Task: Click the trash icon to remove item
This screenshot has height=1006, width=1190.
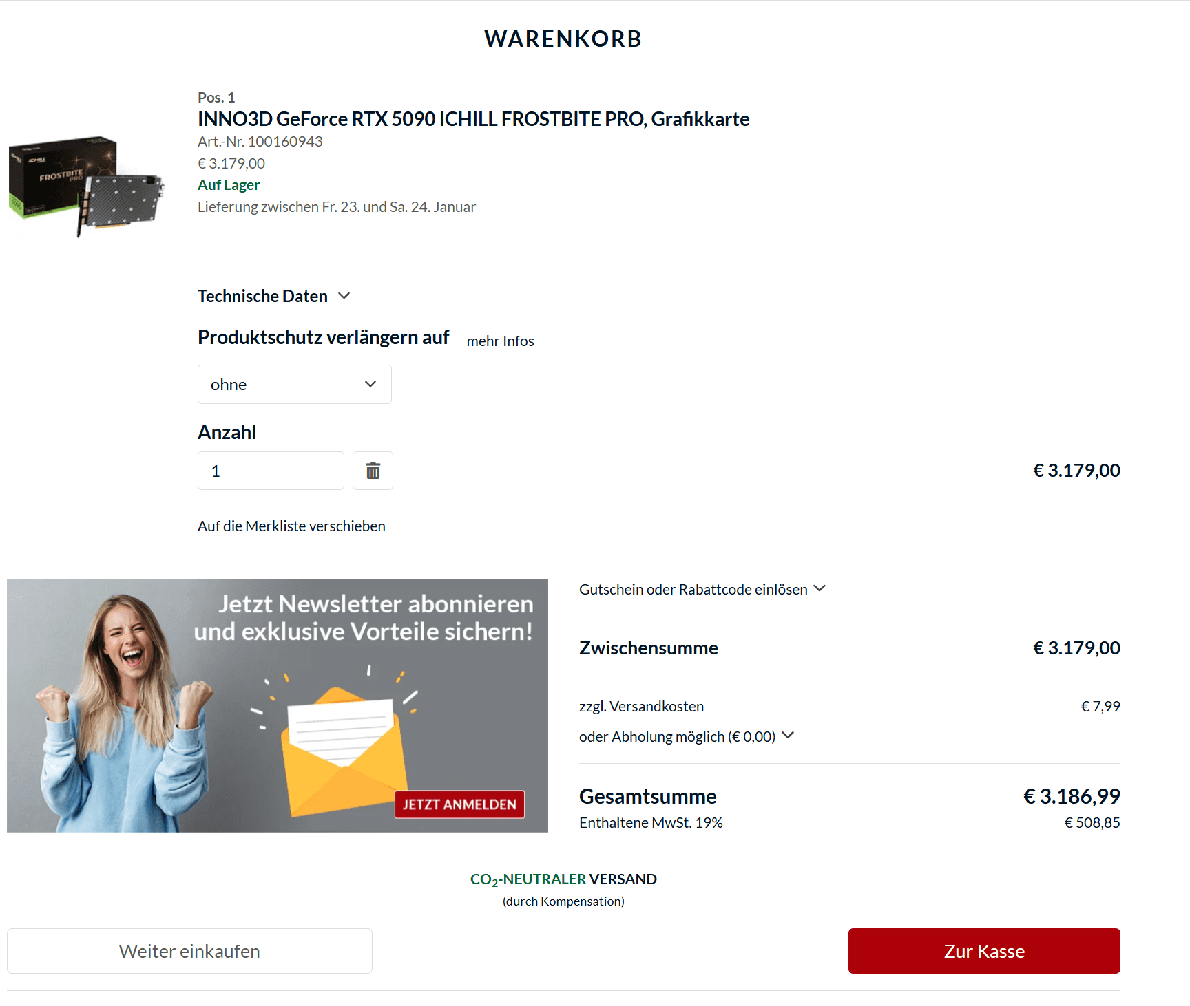Action: pos(373,471)
